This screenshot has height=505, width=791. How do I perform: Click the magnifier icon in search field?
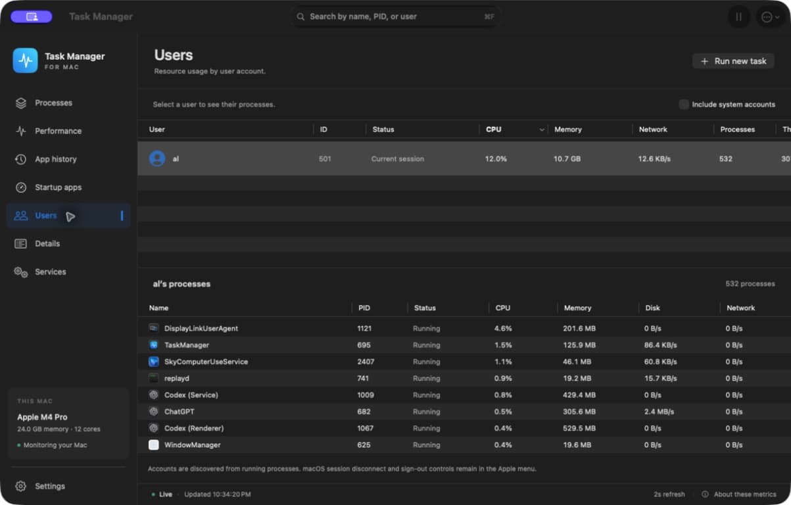tap(300, 16)
